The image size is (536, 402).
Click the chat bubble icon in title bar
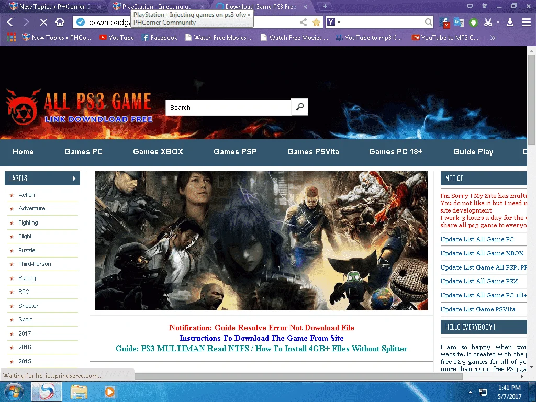coord(470,6)
